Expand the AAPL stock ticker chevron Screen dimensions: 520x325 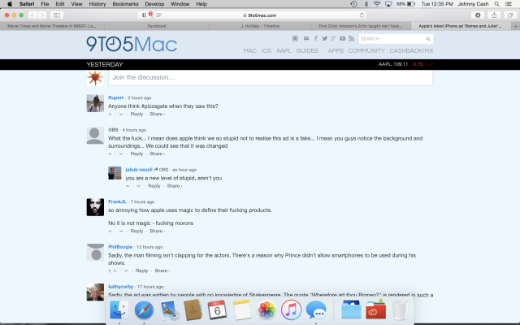coord(430,64)
